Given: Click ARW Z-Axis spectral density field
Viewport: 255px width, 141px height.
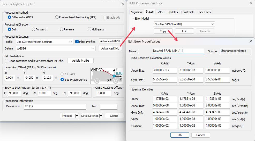Looking at the screenshot, I should click(217, 99).
